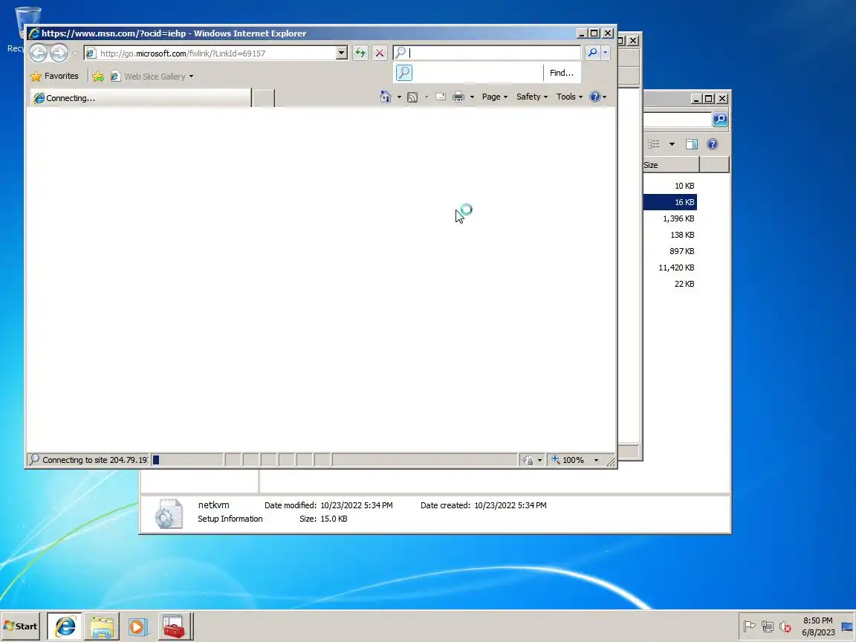
Task: Go forward with the Internet Explorer Forward arrow
Action: click(59, 53)
